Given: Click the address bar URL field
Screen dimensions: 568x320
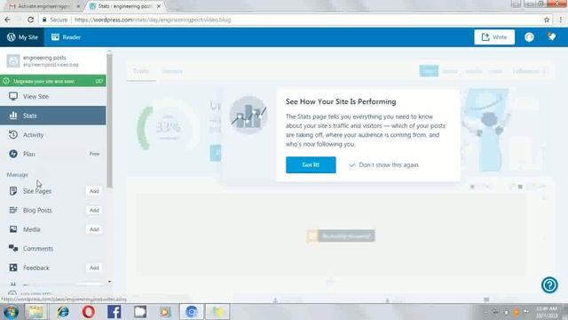Looking at the screenshot, I should tap(290, 20).
